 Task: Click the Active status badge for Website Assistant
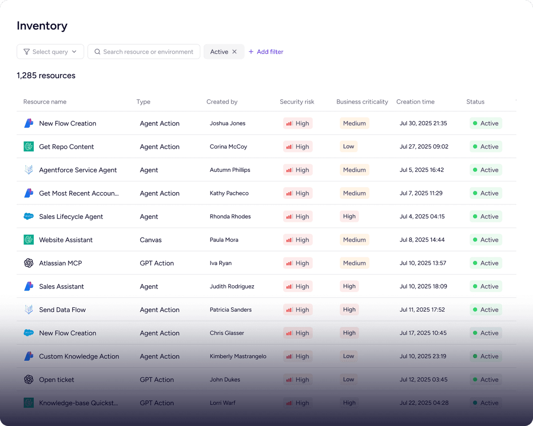tap(485, 240)
